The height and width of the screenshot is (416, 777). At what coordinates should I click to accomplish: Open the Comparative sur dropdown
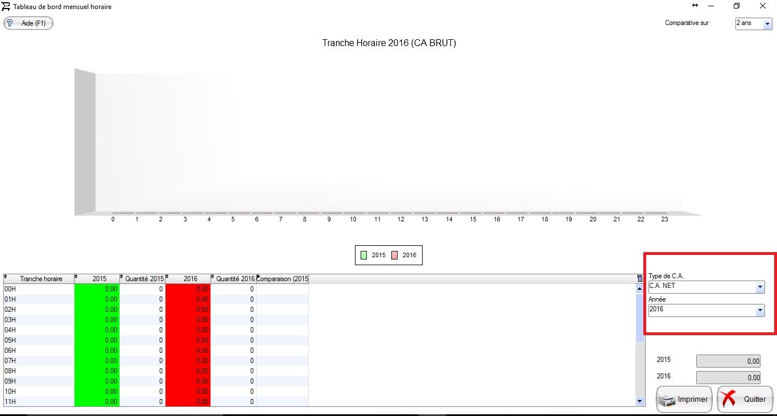(767, 24)
